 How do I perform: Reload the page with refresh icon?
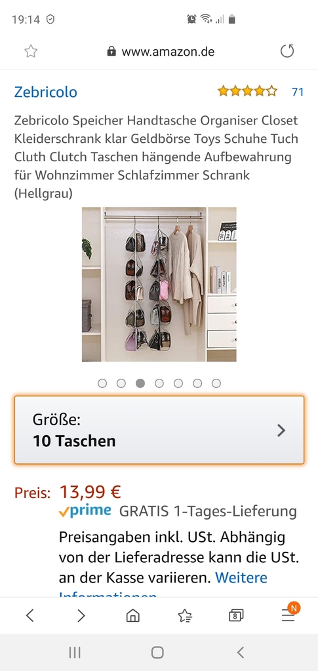coord(287,51)
